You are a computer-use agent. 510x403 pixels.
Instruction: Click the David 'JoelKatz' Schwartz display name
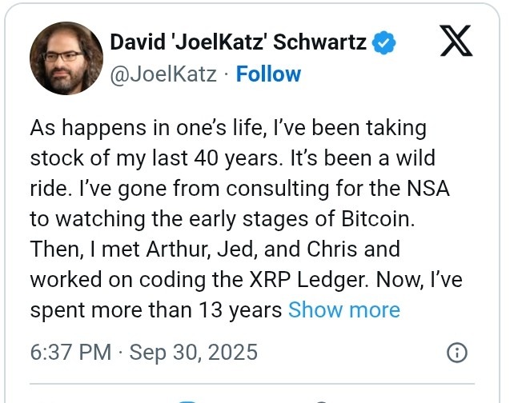pyautogui.click(x=239, y=42)
